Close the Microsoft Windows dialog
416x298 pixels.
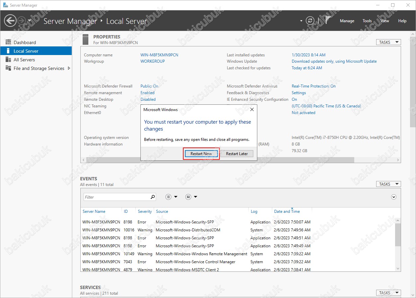click(x=252, y=109)
